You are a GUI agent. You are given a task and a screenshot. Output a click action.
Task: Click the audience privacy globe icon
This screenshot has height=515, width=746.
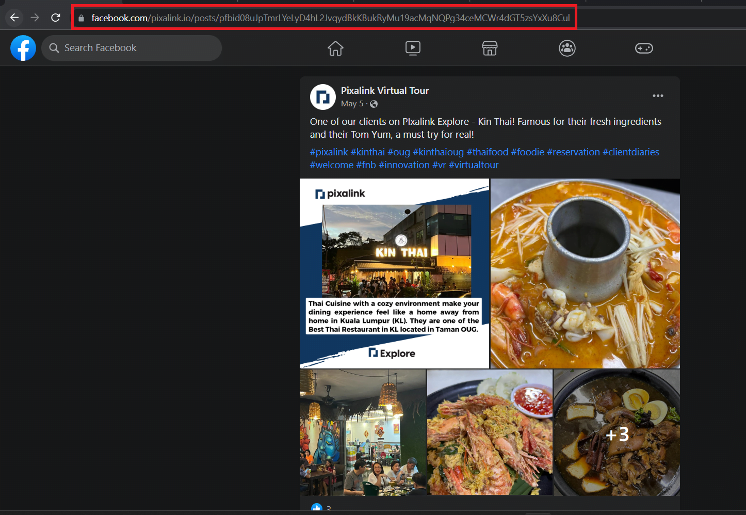pos(373,104)
